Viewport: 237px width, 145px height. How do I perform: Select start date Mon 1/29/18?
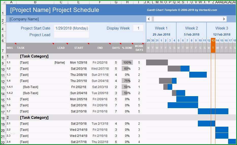tap(78, 63)
